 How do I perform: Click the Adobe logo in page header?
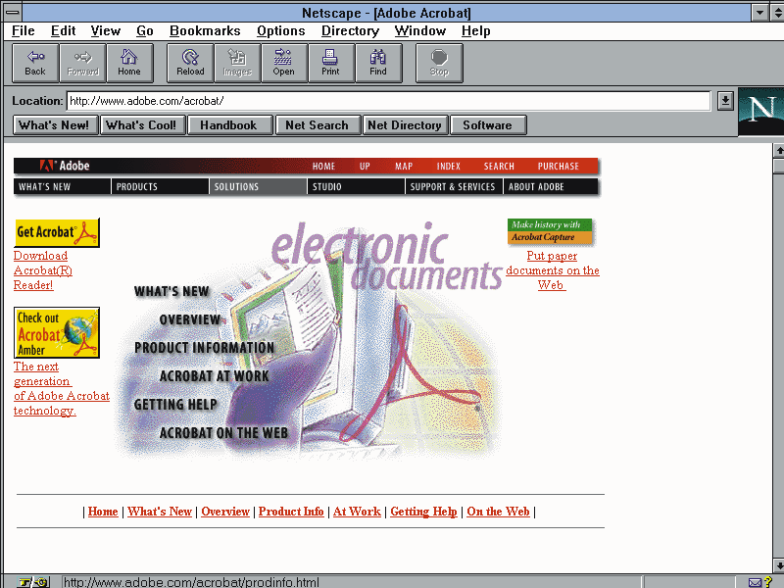(65, 166)
